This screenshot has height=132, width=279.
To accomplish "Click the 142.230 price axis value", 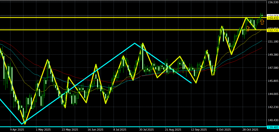I will [272, 107].
